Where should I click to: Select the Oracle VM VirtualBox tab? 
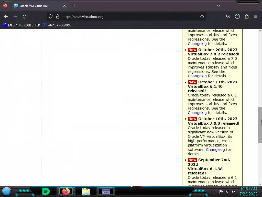point(40,6)
